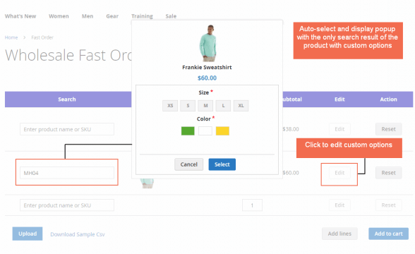Screen dimensions: 415x254
Task: Open the Men menu
Action: (x=88, y=16)
